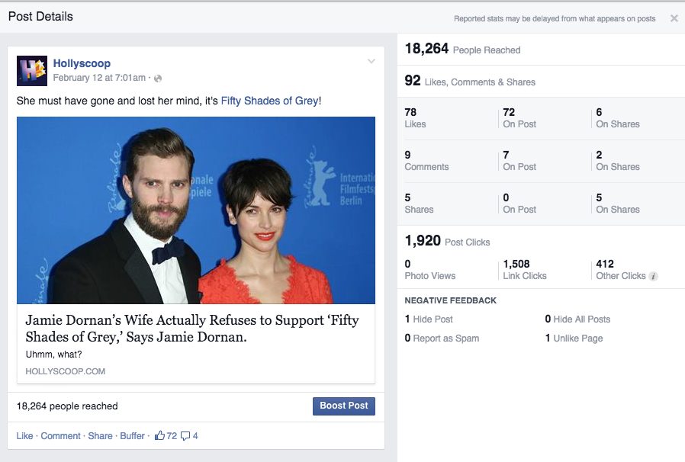Click the Buffer action link
The height and width of the screenshot is (462, 685).
(x=133, y=436)
